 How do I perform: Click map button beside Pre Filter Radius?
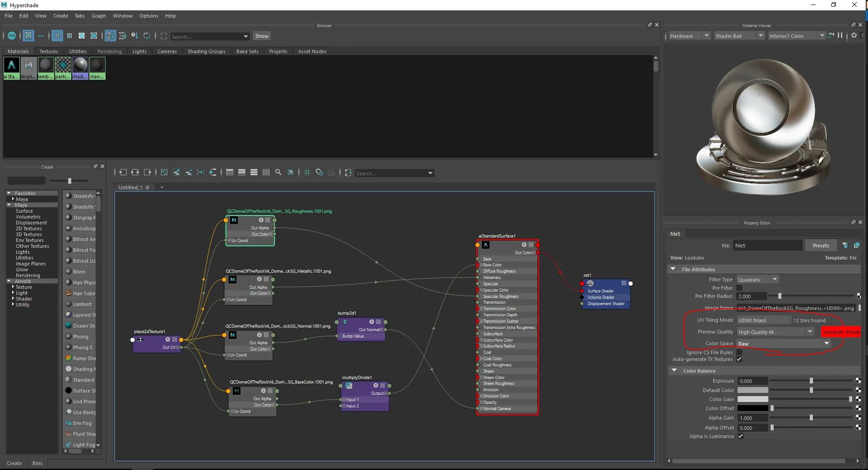pyautogui.click(x=859, y=296)
